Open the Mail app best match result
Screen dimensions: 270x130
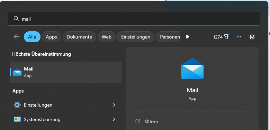(66, 72)
